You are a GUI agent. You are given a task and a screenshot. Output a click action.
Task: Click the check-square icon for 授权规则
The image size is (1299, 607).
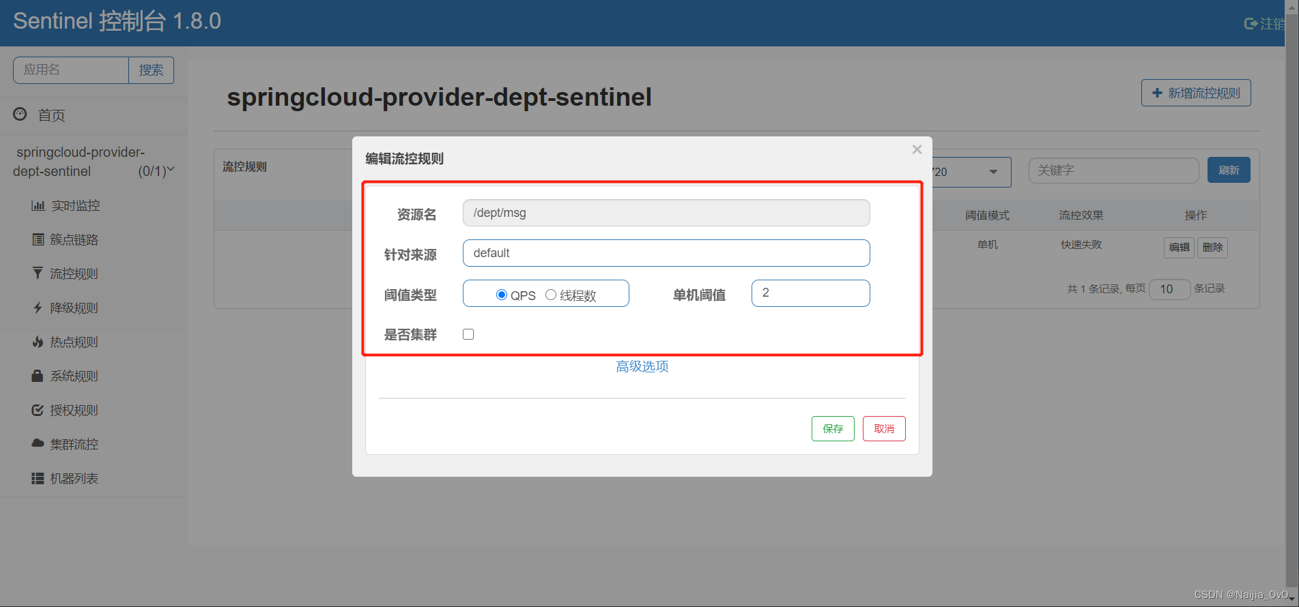pyautogui.click(x=38, y=410)
